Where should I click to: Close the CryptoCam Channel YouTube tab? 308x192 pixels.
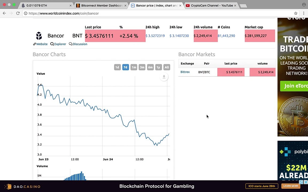(x=235, y=6)
